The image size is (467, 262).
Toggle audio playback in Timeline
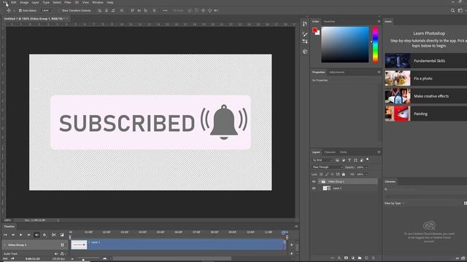click(x=36, y=234)
